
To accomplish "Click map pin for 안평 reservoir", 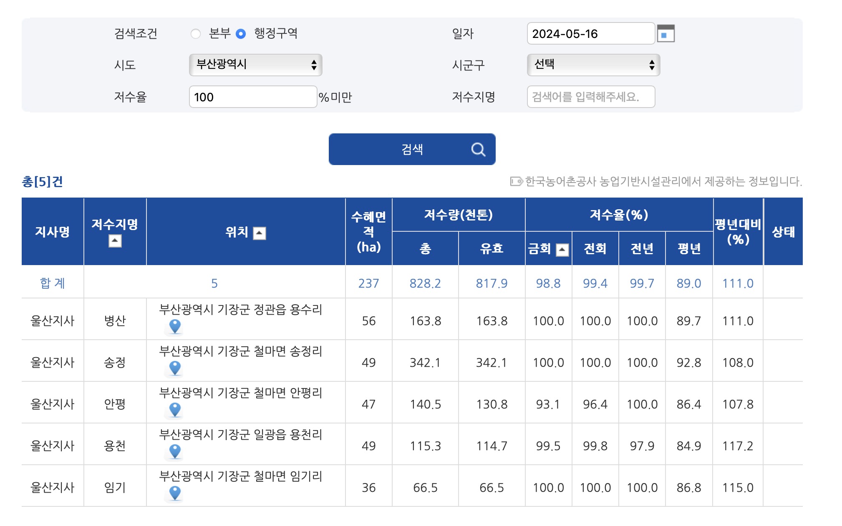I will pyautogui.click(x=175, y=410).
